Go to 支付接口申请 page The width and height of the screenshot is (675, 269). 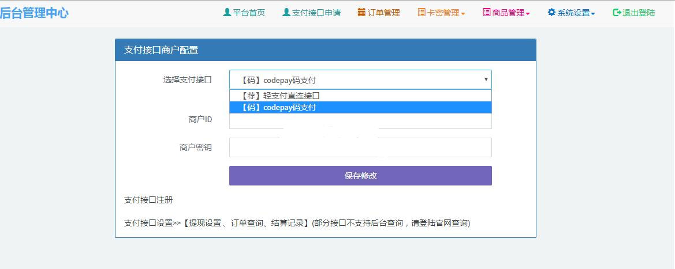311,13
